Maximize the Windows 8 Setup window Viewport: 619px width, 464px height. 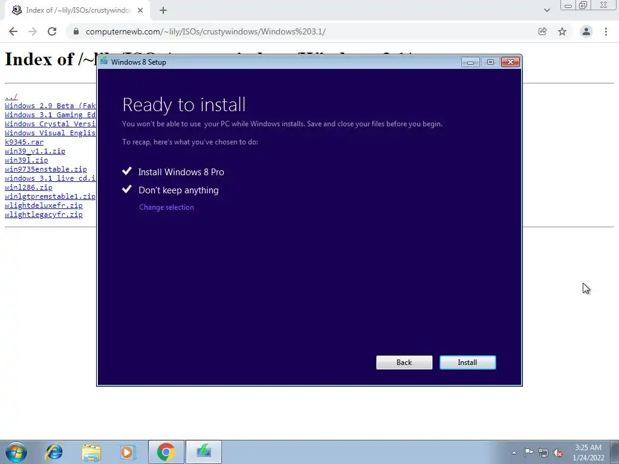click(490, 62)
